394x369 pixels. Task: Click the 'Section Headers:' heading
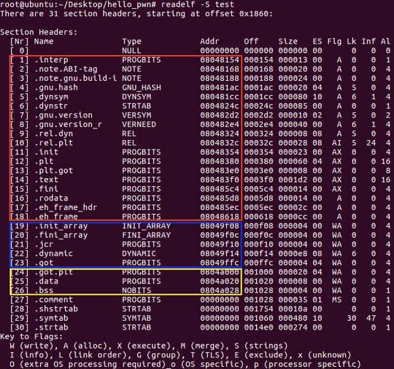click(x=39, y=32)
